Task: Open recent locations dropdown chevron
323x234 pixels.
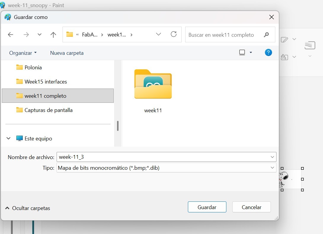Action: pos(39,35)
